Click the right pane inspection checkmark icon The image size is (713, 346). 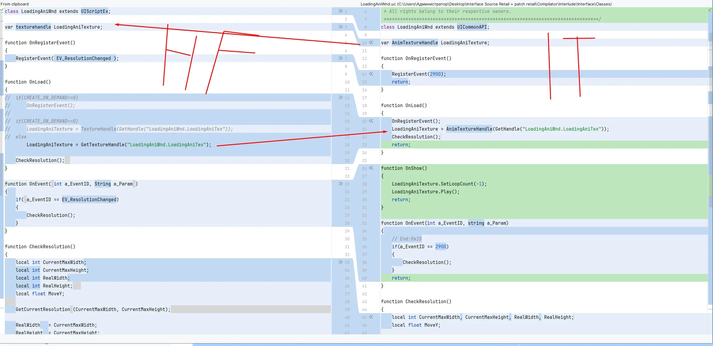click(x=710, y=10)
